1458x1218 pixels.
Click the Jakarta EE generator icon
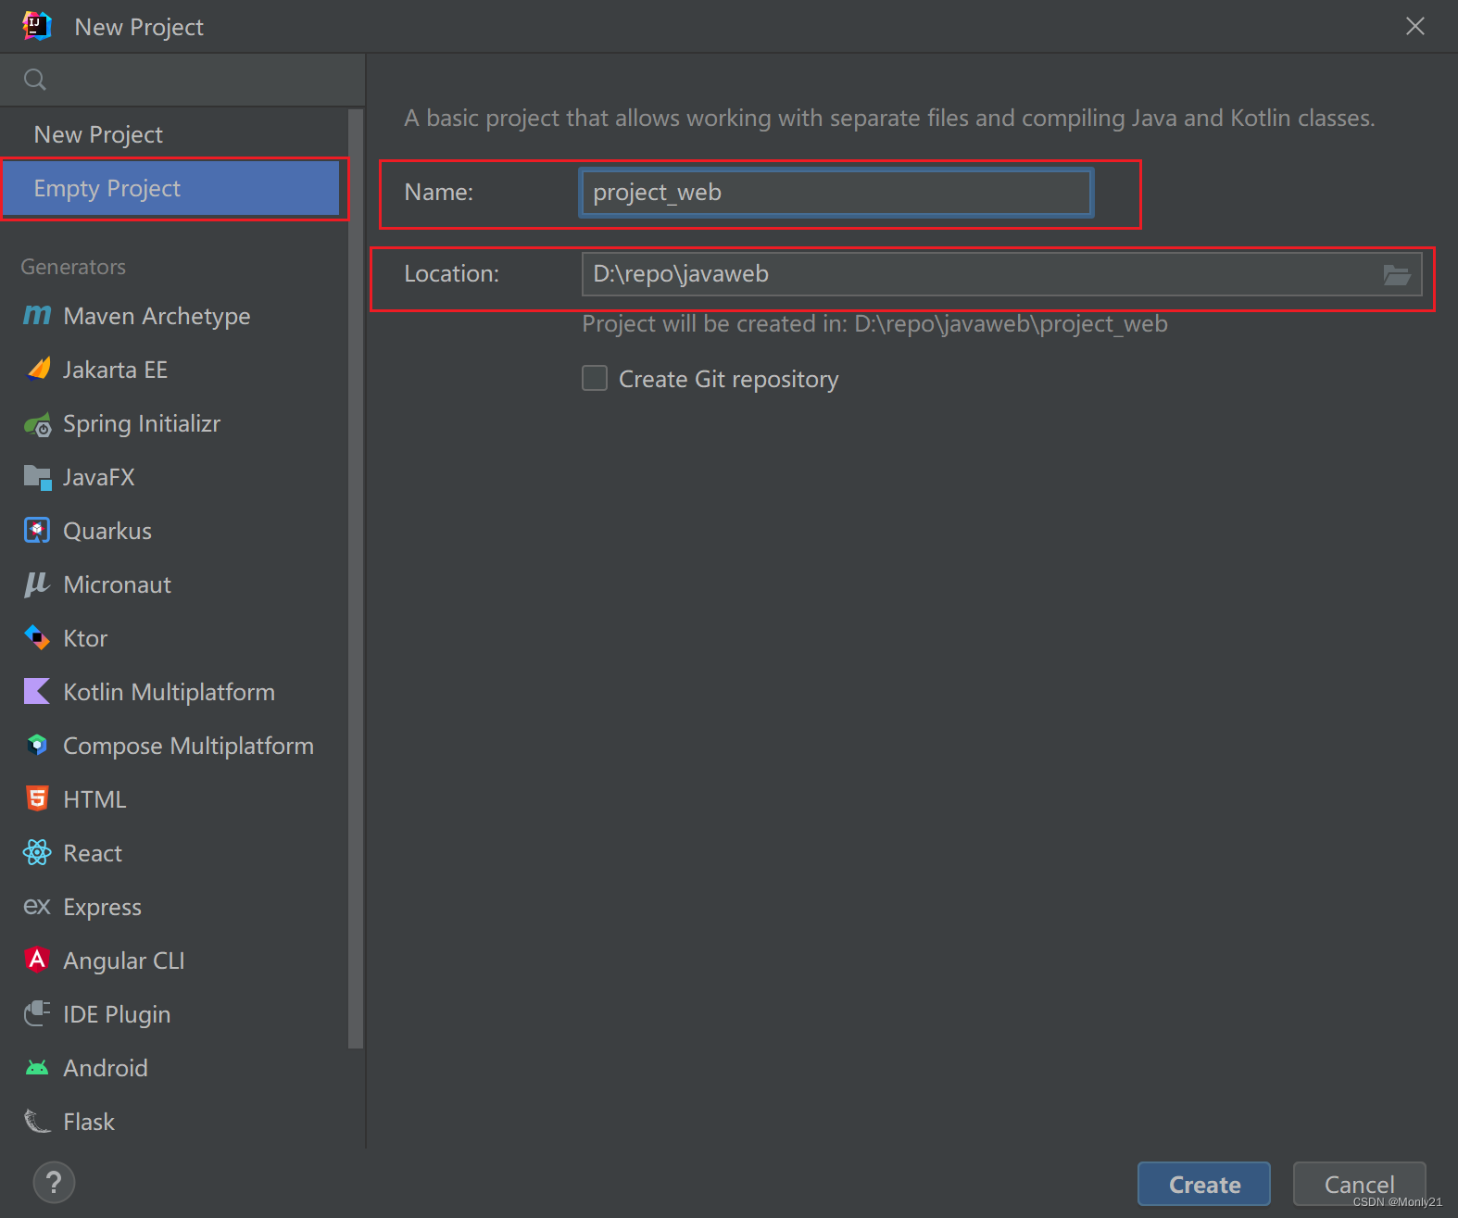coord(38,370)
